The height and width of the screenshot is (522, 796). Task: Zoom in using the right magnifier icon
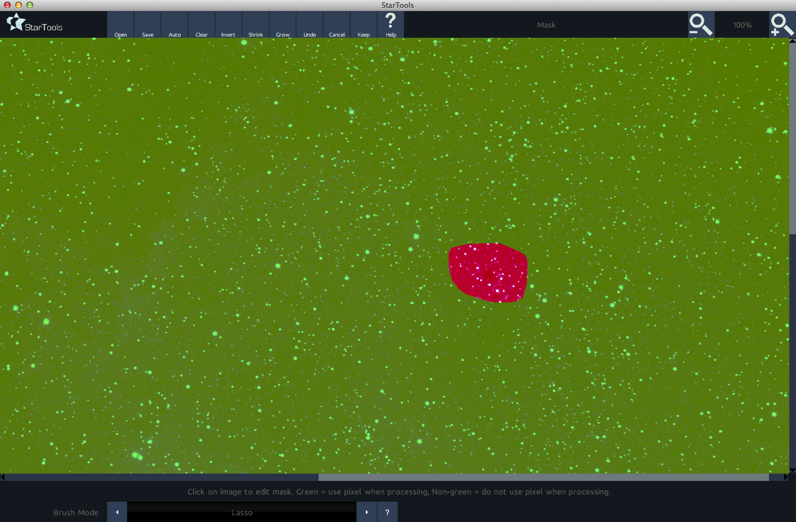pyautogui.click(x=782, y=25)
